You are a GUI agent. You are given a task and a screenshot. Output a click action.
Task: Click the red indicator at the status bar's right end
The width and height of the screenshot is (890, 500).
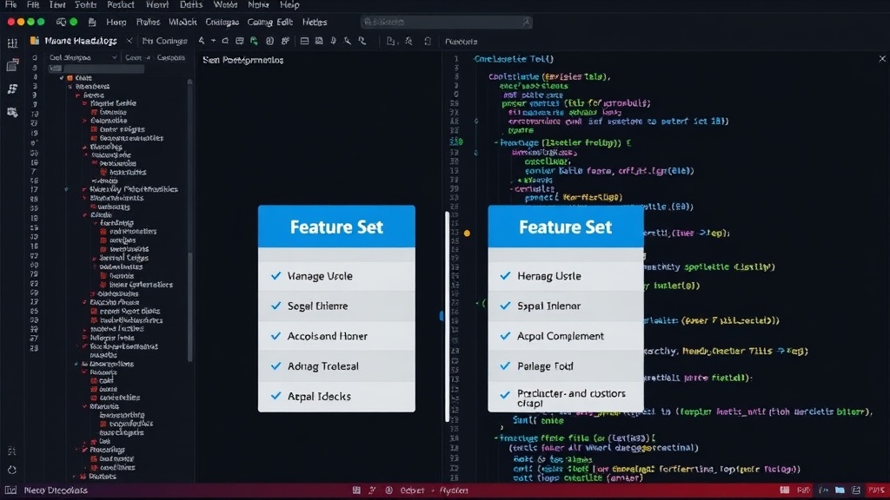[x=876, y=490]
